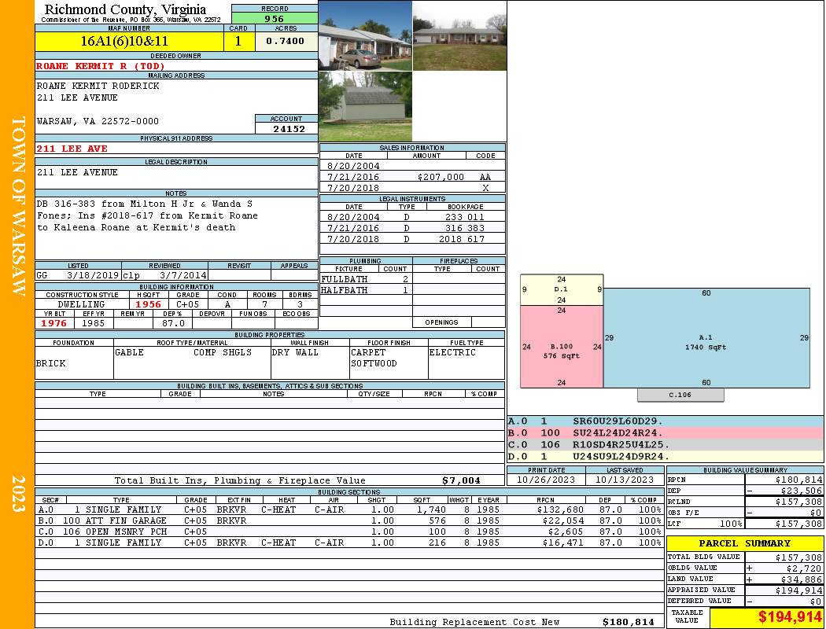The image size is (826, 629).
Task: Click sketch code row A.0 SR60U29L60D29
Action: tap(665, 421)
